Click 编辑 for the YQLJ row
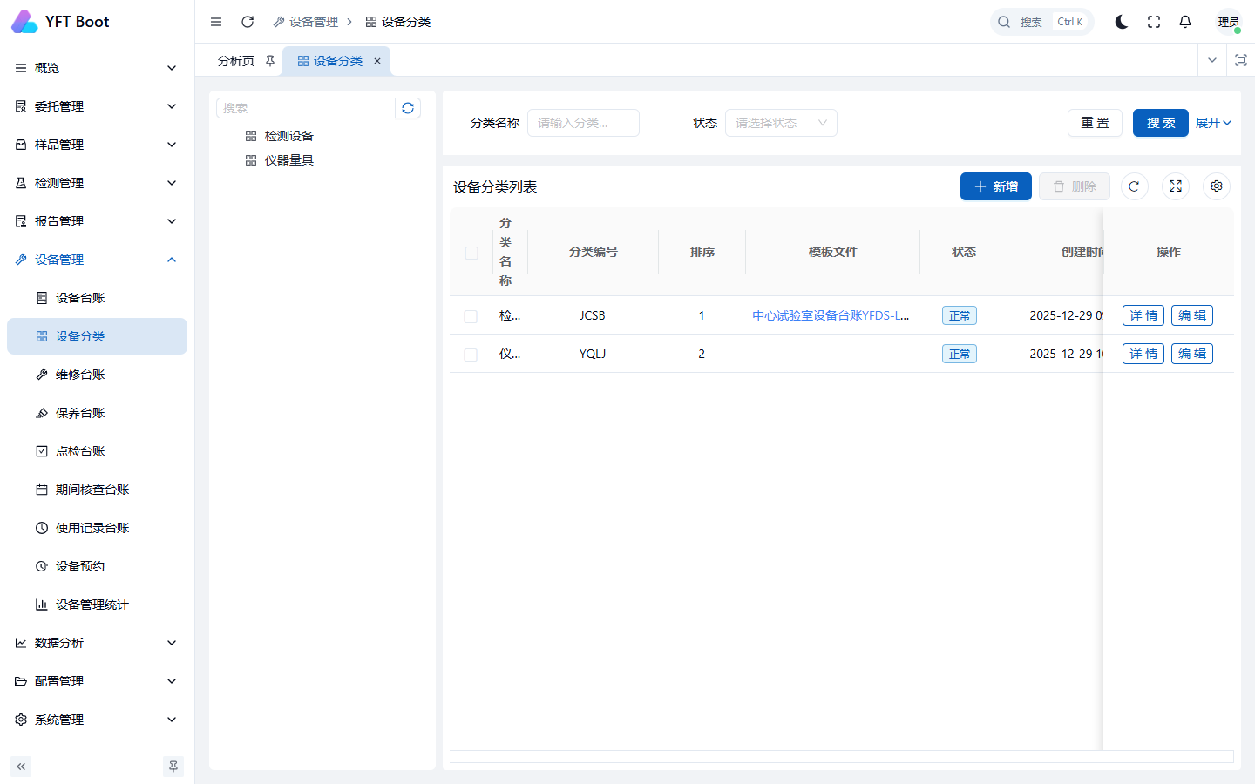 1192,354
